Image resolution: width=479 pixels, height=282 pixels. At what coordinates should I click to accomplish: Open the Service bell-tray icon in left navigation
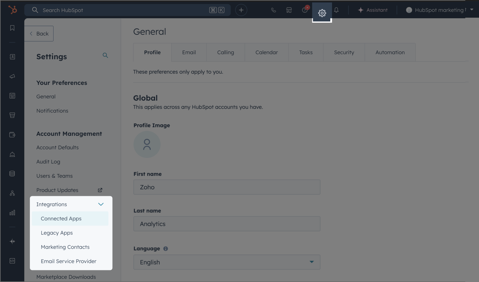point(12,154)
